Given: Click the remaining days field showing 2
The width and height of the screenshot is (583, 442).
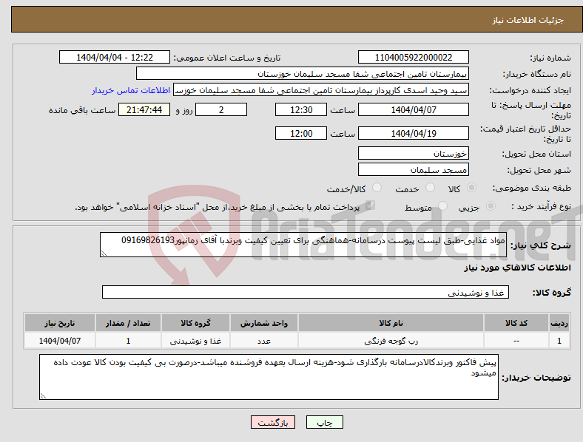Looking at the screenshot, I should coord(221,109).
